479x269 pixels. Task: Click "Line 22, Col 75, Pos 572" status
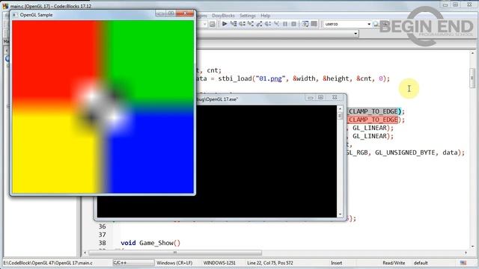click(x=270, y=262)
